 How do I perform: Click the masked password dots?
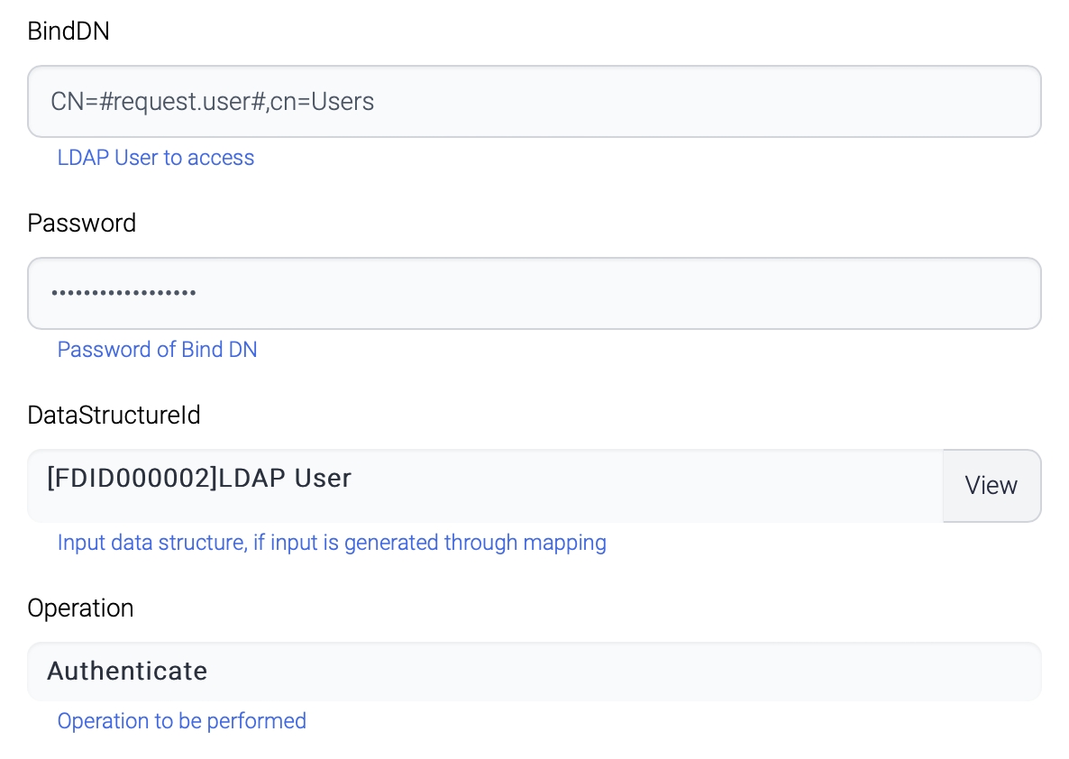(x=123, y=293)
